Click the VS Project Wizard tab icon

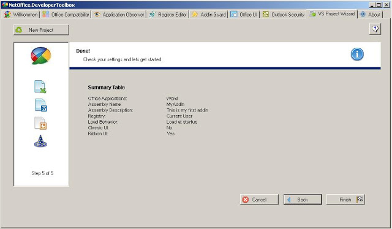(312, 13)
